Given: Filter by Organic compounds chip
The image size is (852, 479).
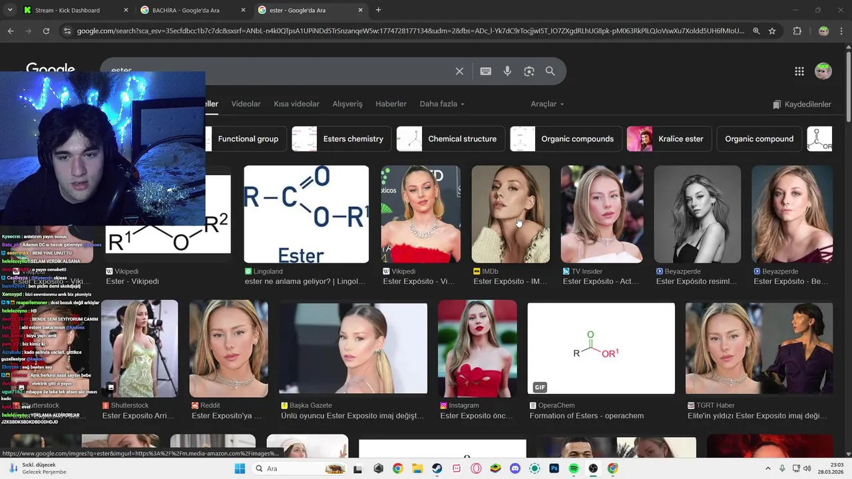Looking at the screenshot, I should 566,139.
